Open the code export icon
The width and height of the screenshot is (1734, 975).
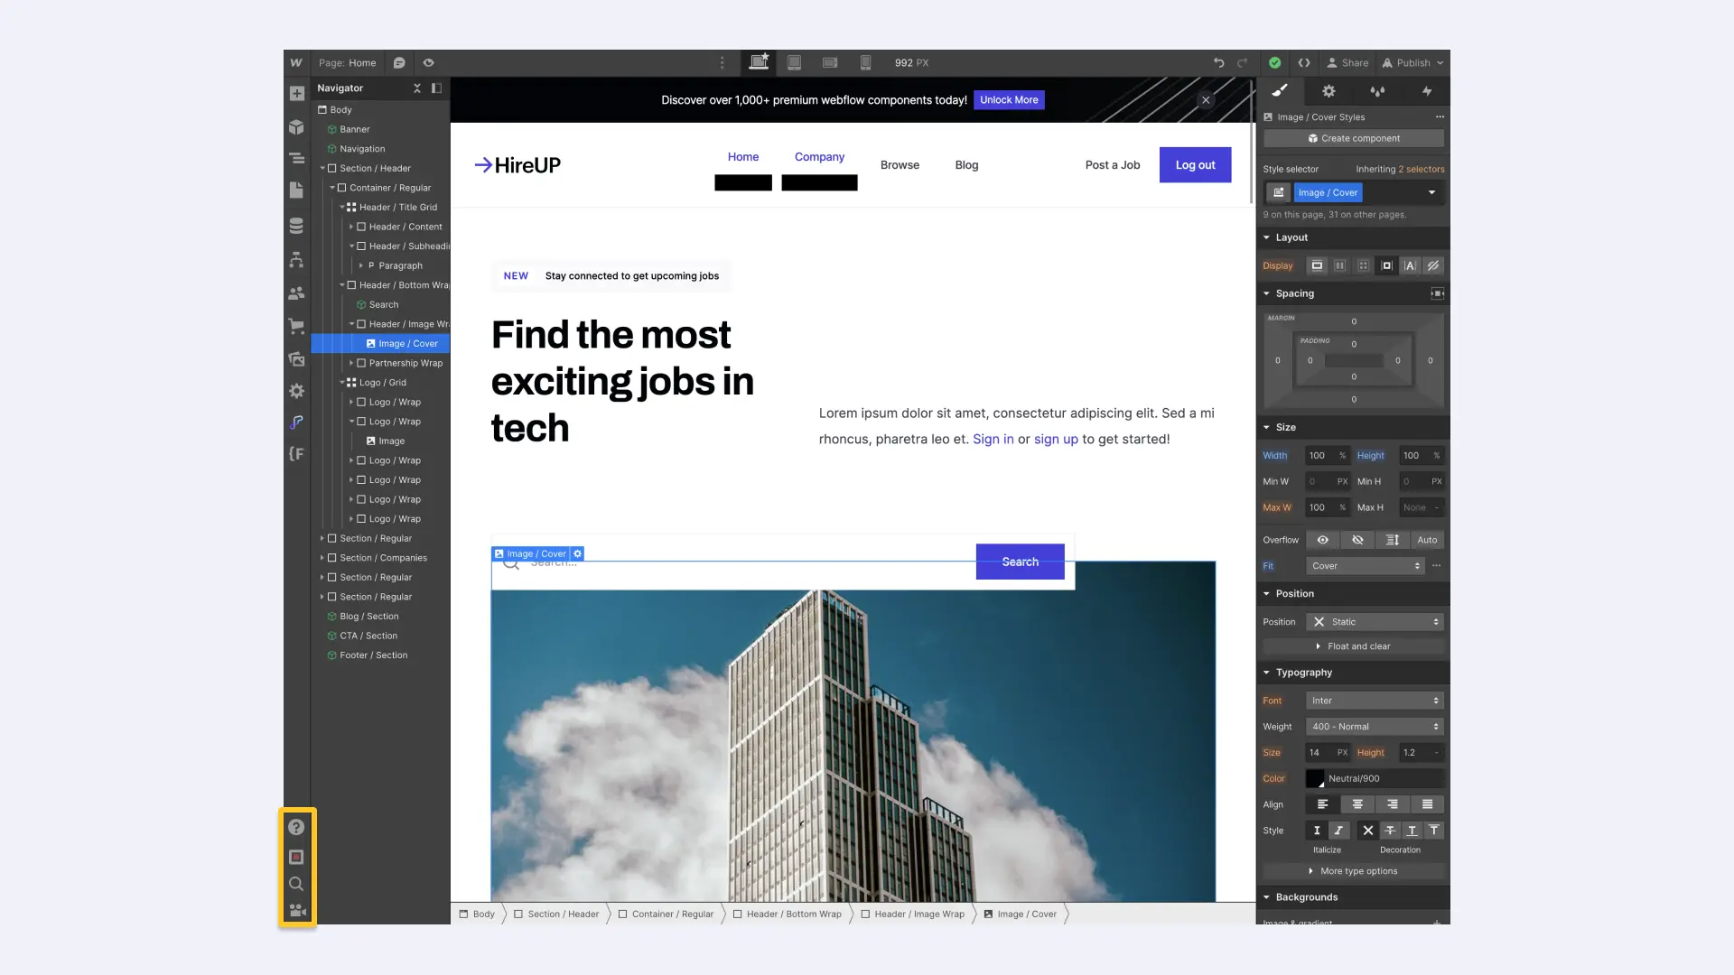1304,63
